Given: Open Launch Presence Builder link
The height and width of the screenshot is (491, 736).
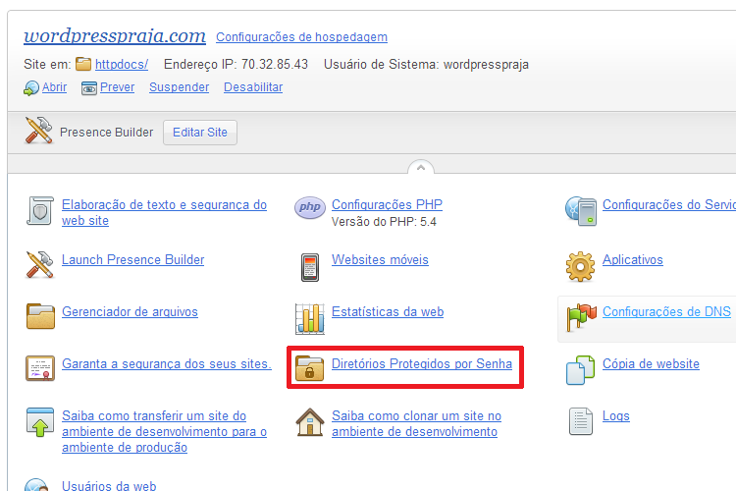Looking at the screenshot, I should (133, 260).
